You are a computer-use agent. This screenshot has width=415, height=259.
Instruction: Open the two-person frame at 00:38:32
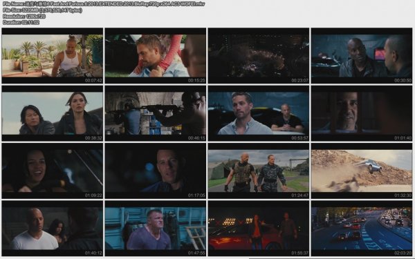click(x=53, y=113)
